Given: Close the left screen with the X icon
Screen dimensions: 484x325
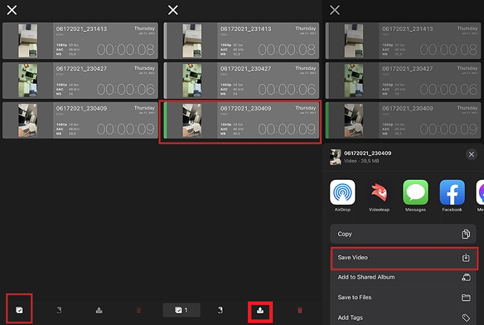Looking at the screenshot, I should pos(12,10).
